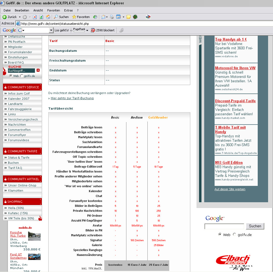Screen dimensions: 273x272
Task: Select the Web radio in the sidebar SUCHE box
Action: click(11, 76)
